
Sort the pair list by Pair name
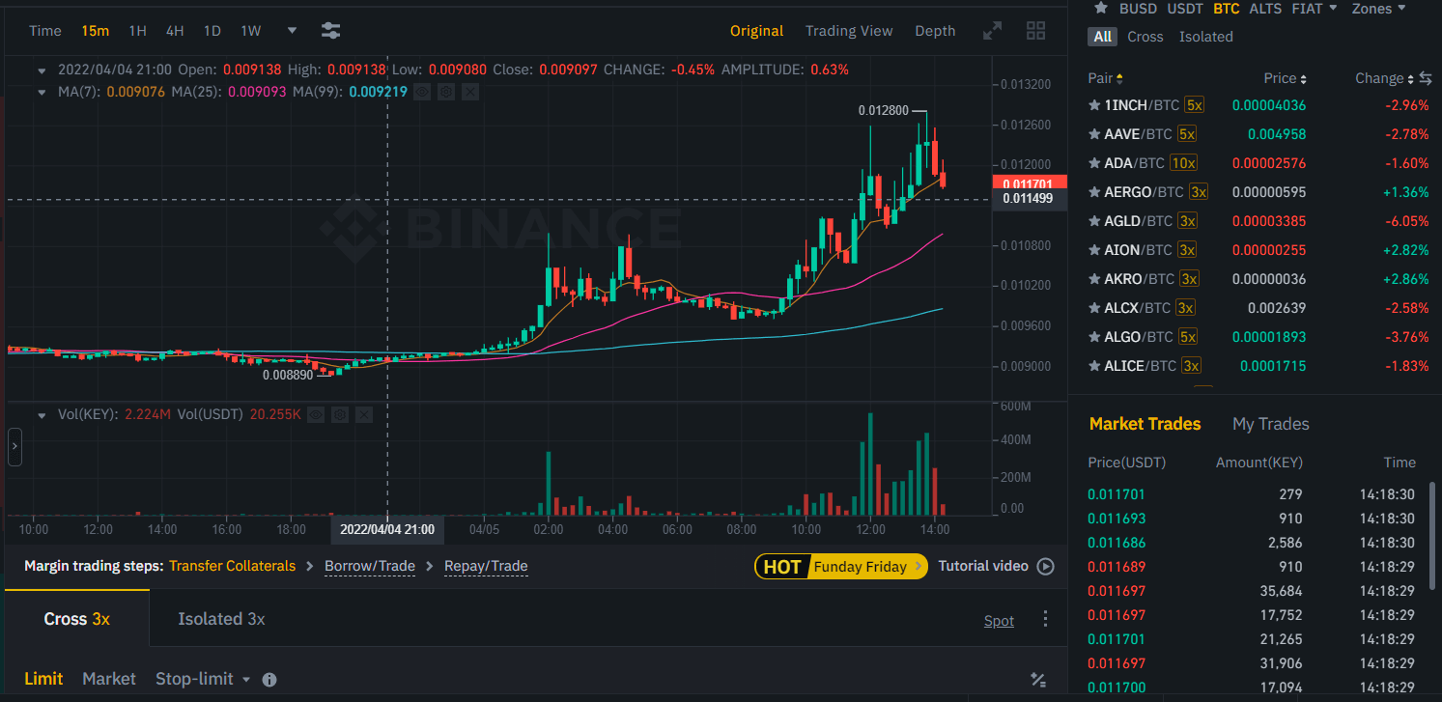[x=1105, y=78]
